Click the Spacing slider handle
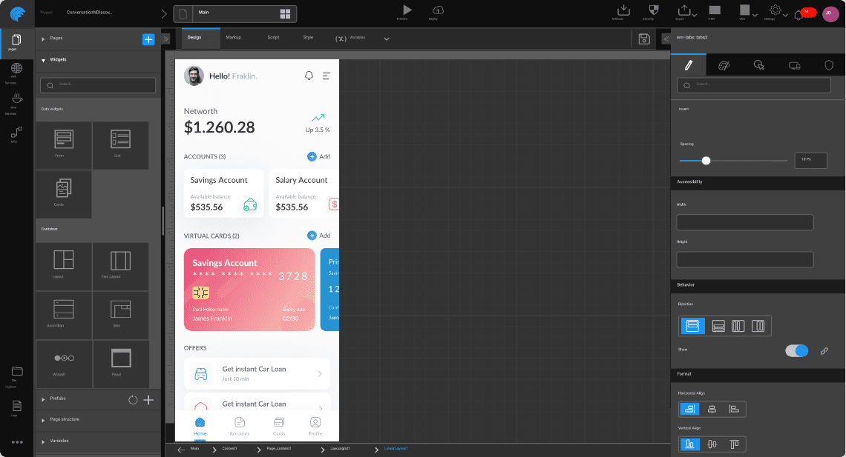Viewport: 846px width, 457px height. [706, 160]
